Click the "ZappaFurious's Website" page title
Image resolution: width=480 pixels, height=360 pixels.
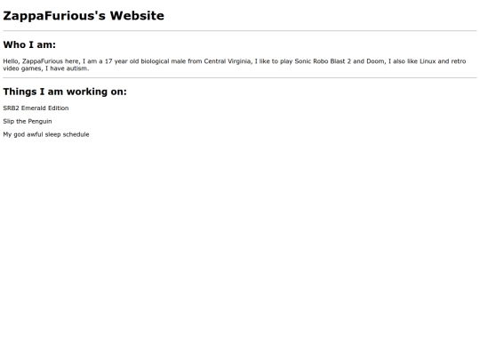[84, 16]
